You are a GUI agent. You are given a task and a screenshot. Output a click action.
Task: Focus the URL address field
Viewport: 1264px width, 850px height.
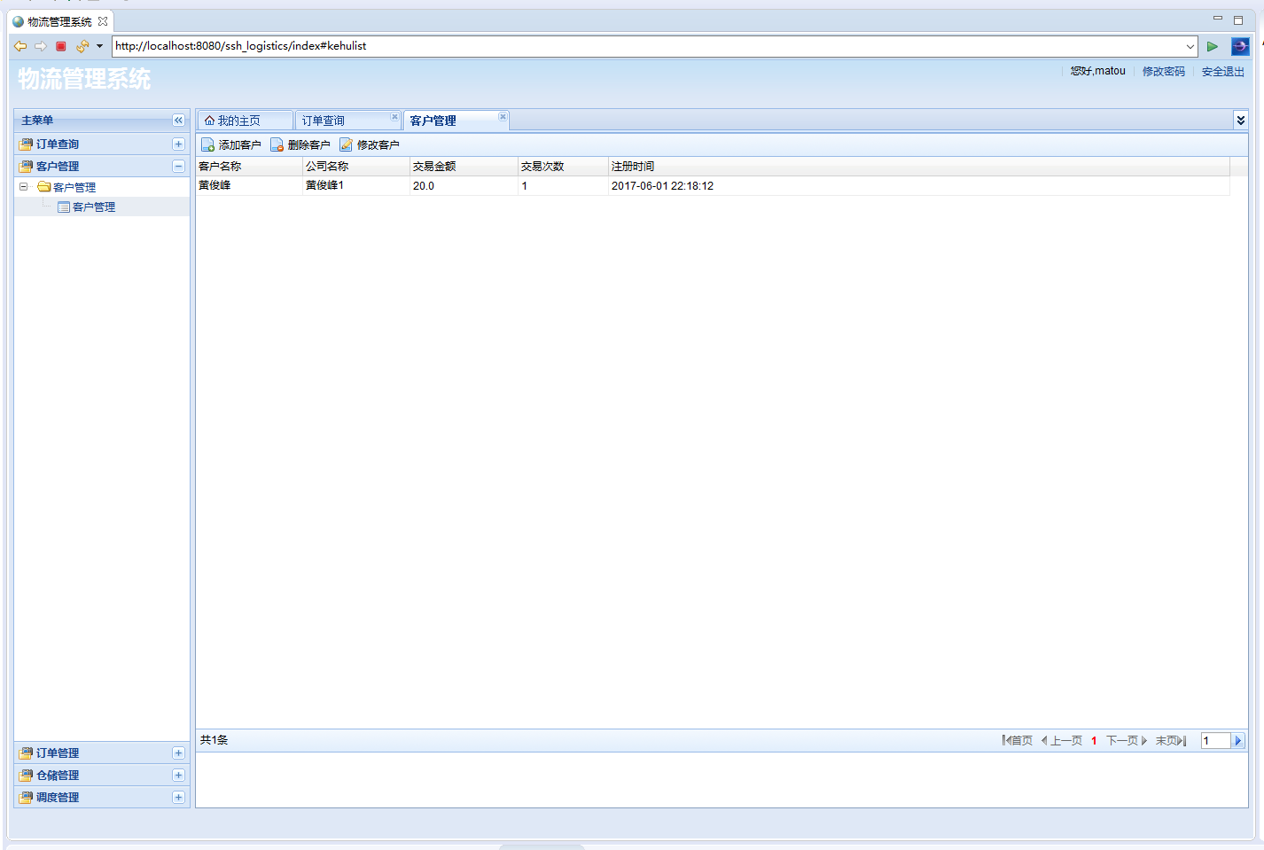(647, 46)
